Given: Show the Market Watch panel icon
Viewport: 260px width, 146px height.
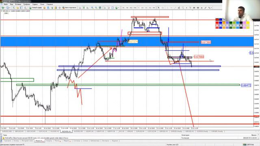Looking at the screenshot, I should (x=14, y=8).
